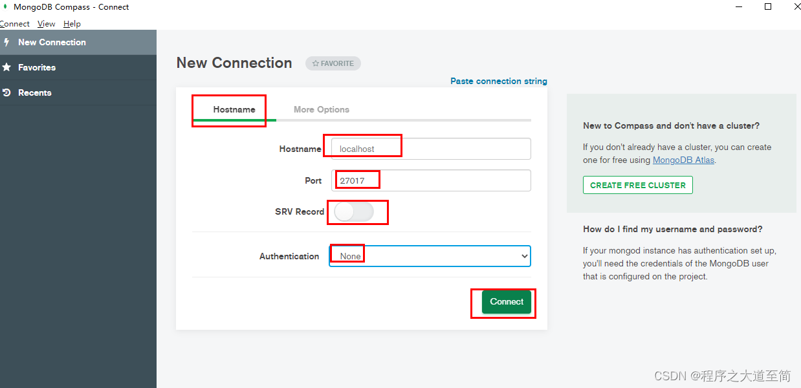Click Paste connection string link
Screen dimensions: 801x388
(x=499, y=81)
